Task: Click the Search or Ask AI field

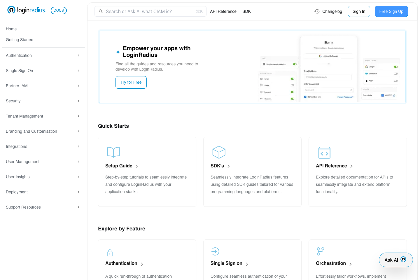Action: click(150, 11)
